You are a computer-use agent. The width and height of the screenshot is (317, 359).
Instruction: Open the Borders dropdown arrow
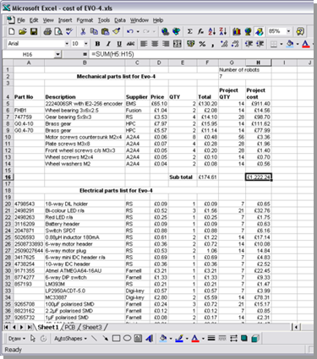281,44
